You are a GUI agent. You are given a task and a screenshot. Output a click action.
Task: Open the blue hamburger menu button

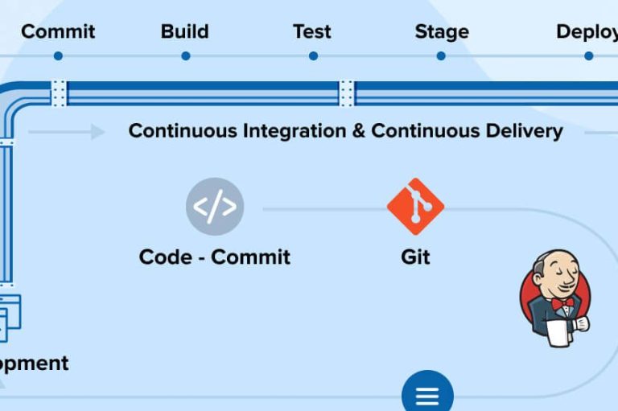coord(427,391)
